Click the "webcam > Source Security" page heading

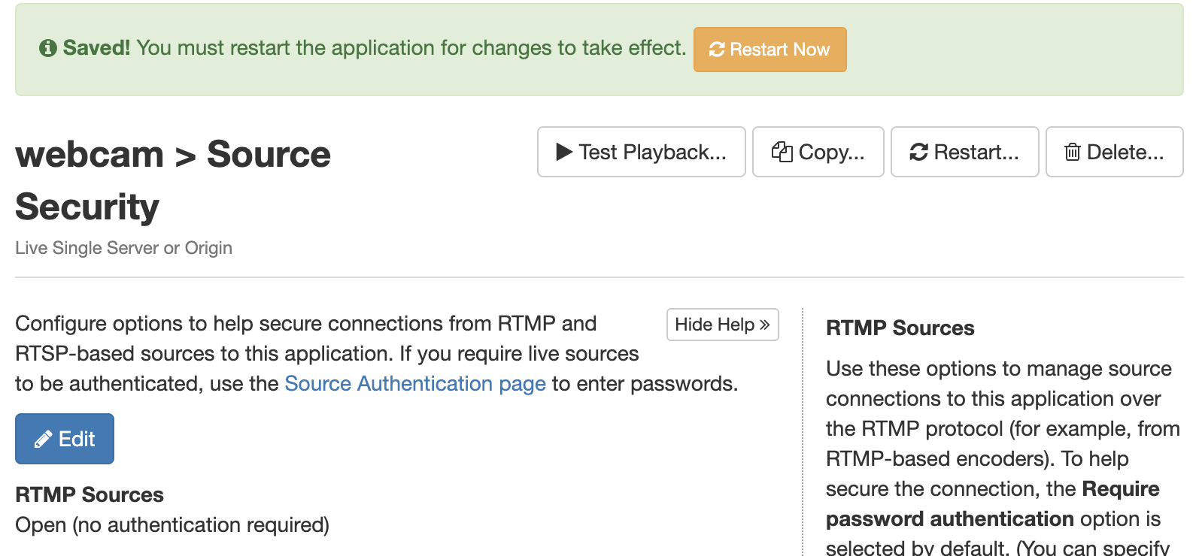(172, 180)
